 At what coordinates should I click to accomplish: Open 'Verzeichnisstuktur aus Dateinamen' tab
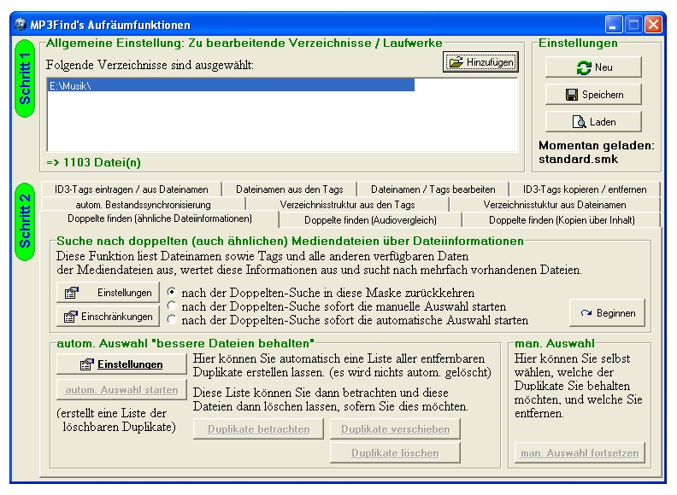[x=555, y=204]
